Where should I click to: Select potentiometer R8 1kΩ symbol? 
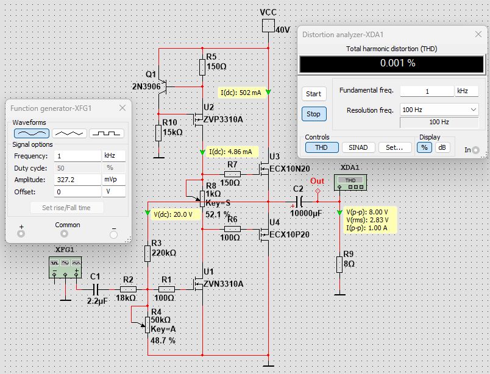coord(202,199)
